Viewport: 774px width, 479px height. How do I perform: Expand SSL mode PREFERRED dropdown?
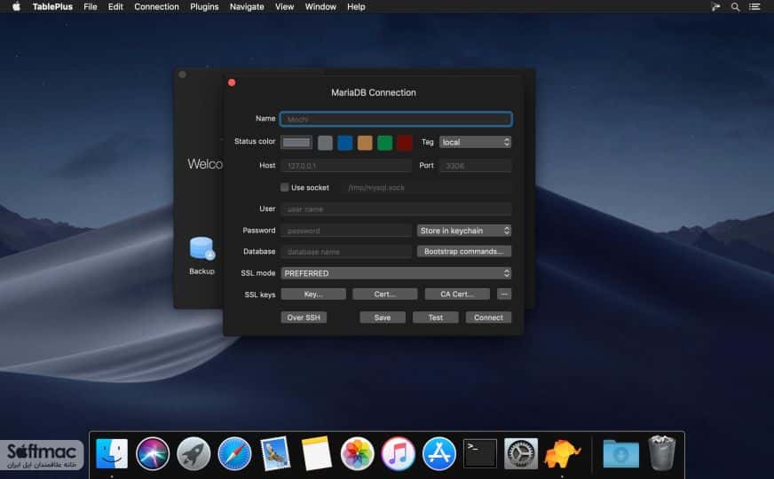[396, 273]
